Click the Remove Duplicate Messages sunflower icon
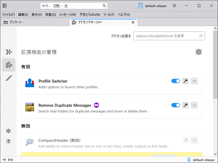Viewport: 218px width, 163px height. tap(30, 107)
